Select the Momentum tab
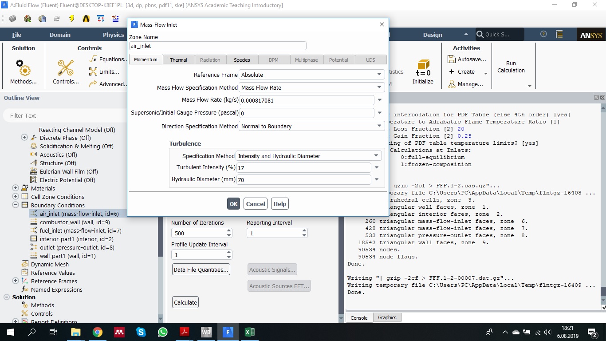606x341 pixels. point(146,59)
